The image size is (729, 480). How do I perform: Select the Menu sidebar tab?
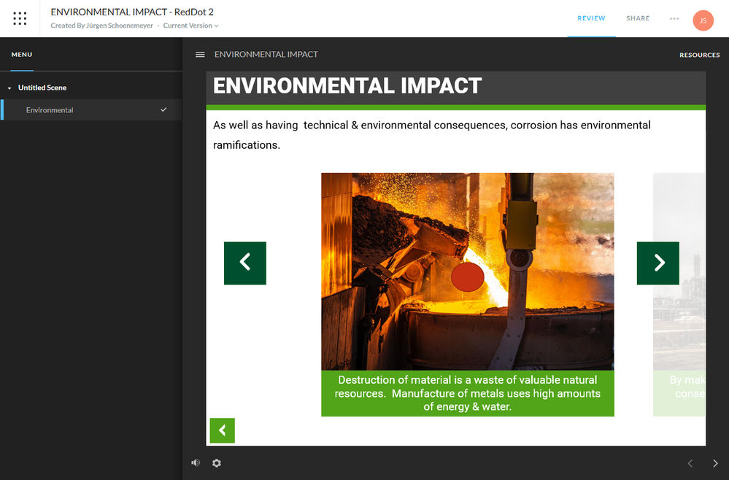[x=22, y=55]
